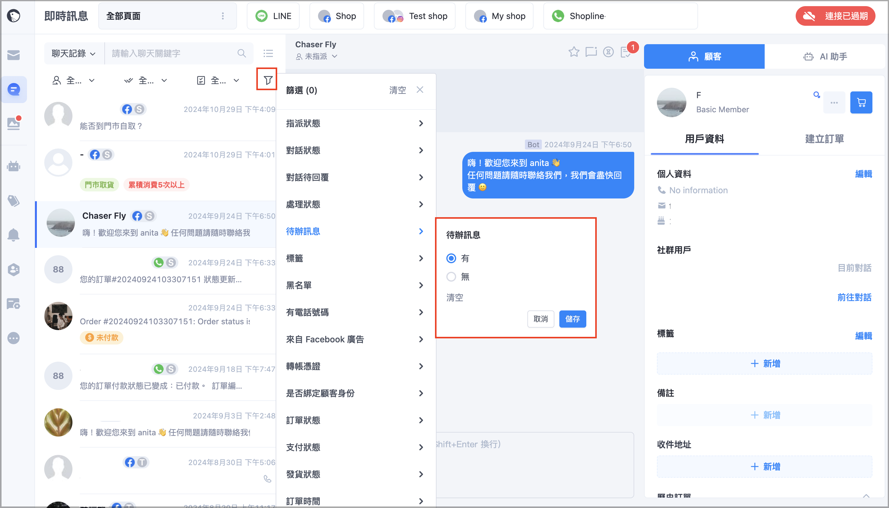Image resolution: width=889 pixels, height=508 pixels.
Task: Click 編輯 next to 個人資料
Action: pyautogui.click(x=863, y=174)
